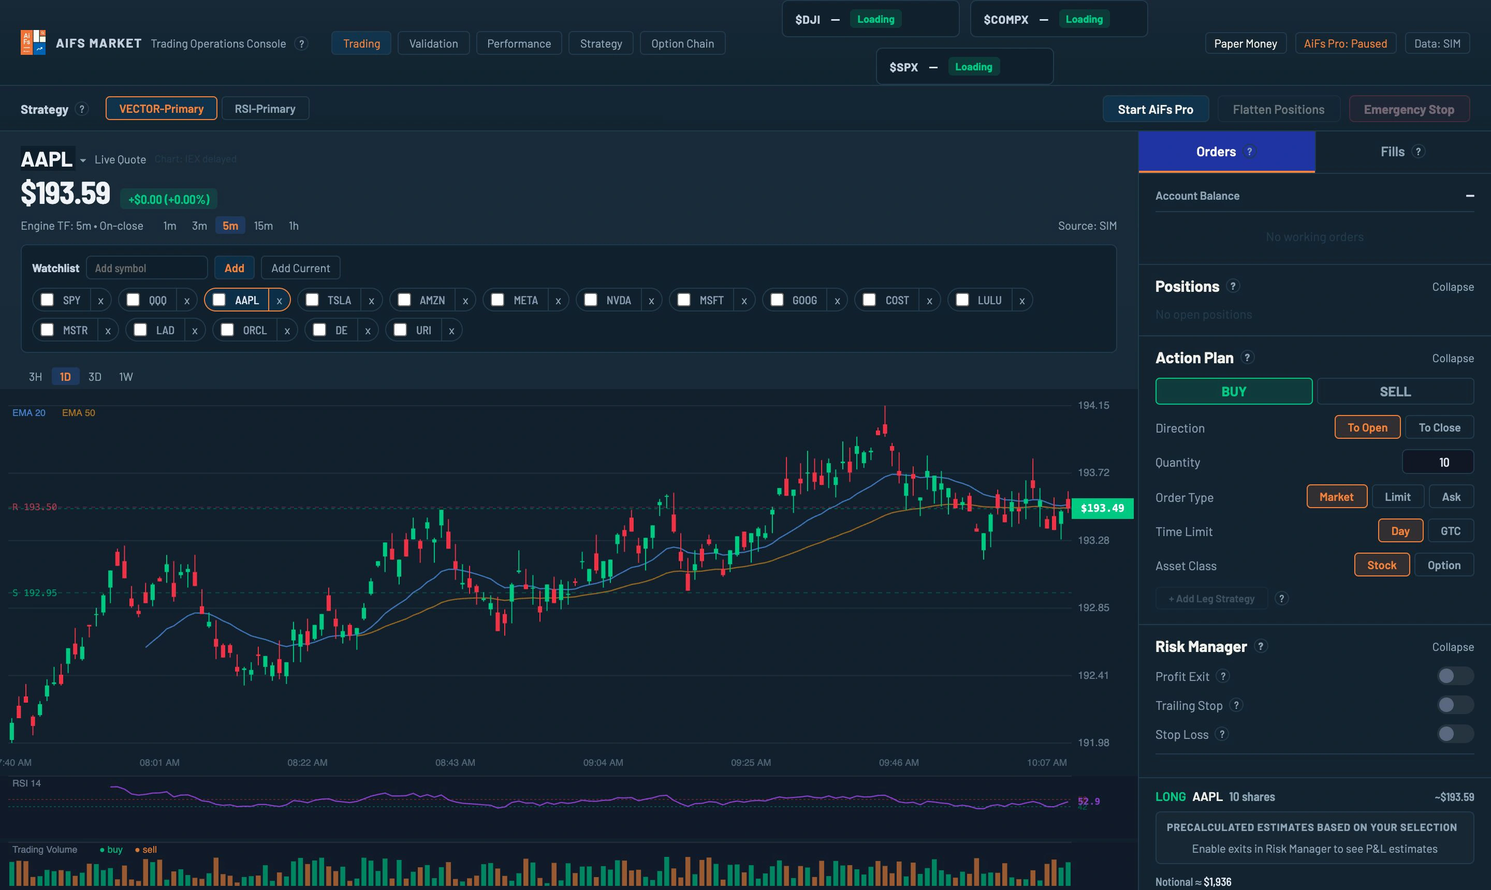Click the EMA 50 legend label
Screen dimensions: 1491x890
79,412
